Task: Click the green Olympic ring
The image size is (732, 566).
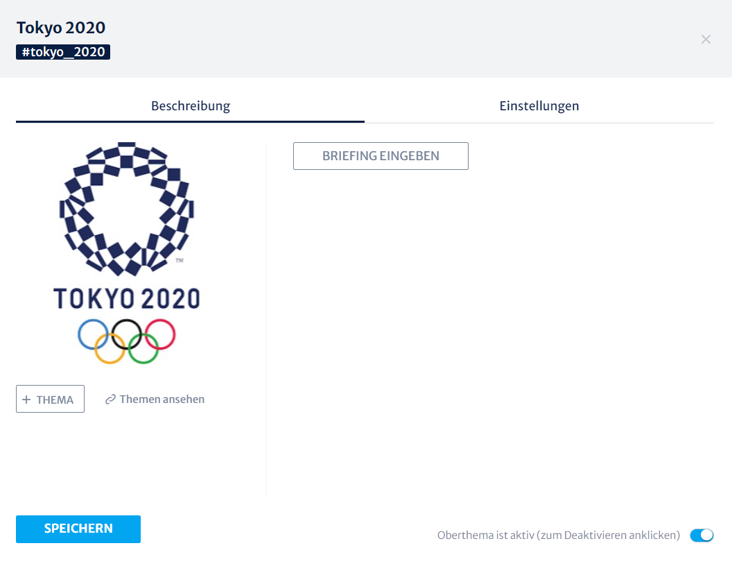Action: (x=143, y=348)
